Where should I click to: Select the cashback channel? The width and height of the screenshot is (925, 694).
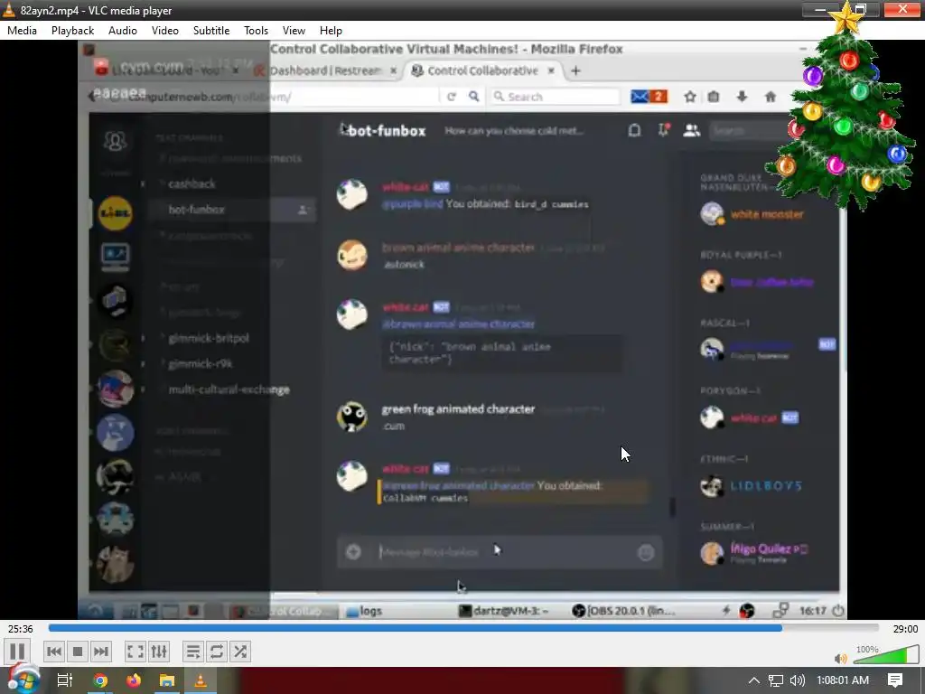tap(192, 184)
